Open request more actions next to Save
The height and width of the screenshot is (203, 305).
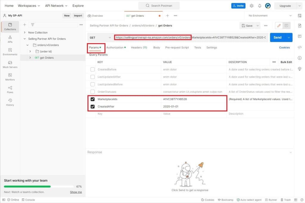tap(266, 26)
